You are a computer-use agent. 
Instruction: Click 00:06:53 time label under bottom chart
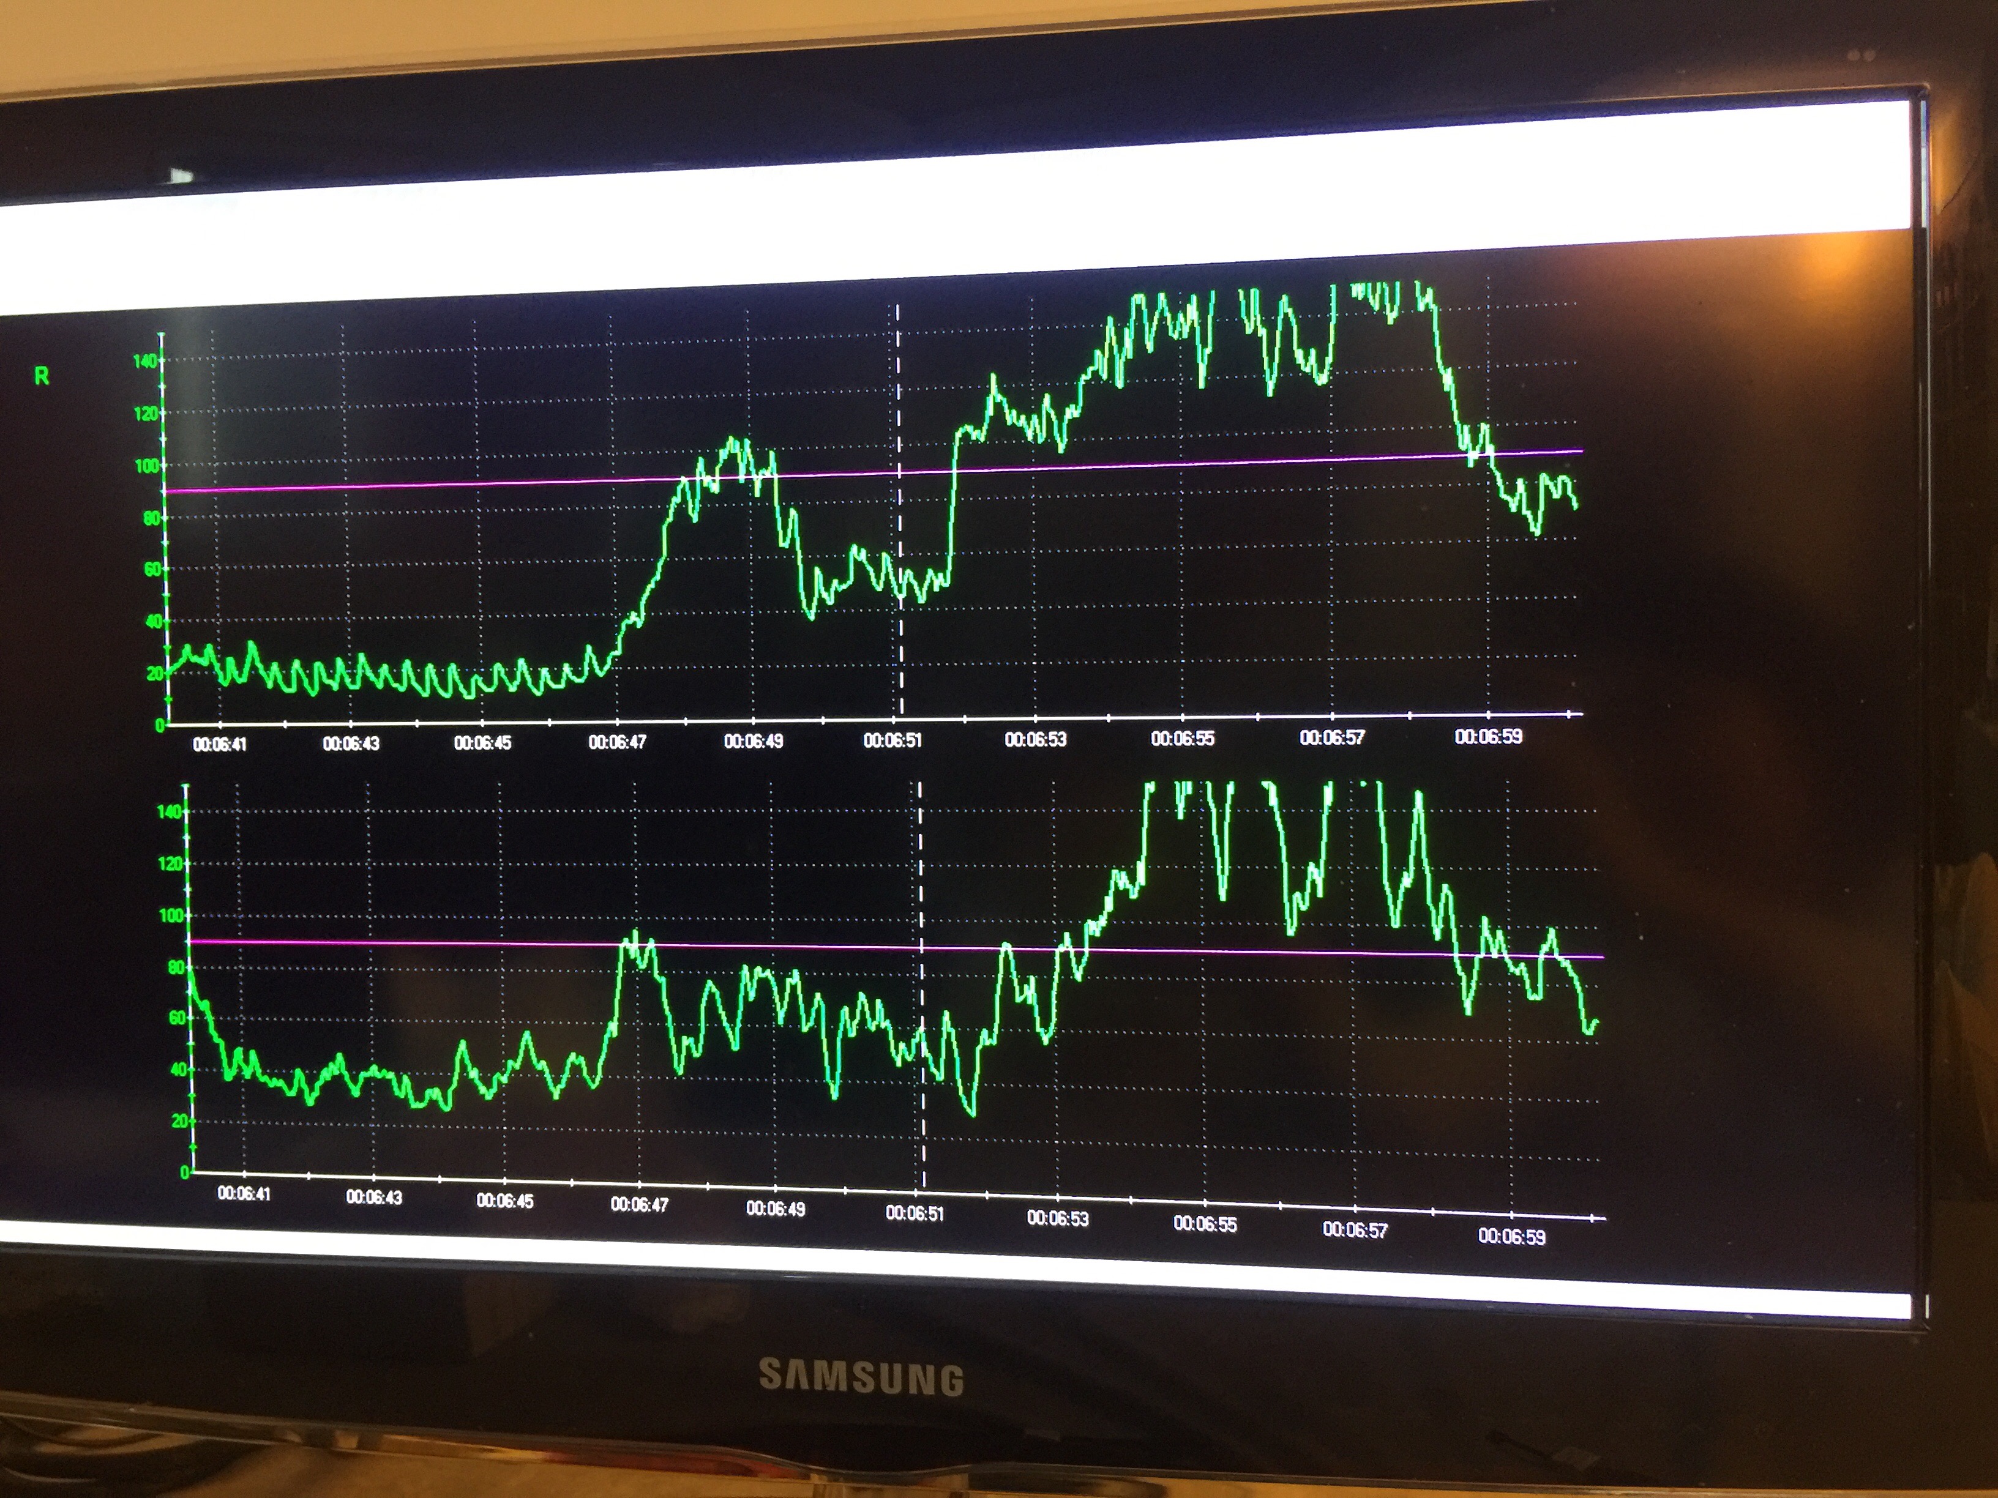click(1058, 1219)
